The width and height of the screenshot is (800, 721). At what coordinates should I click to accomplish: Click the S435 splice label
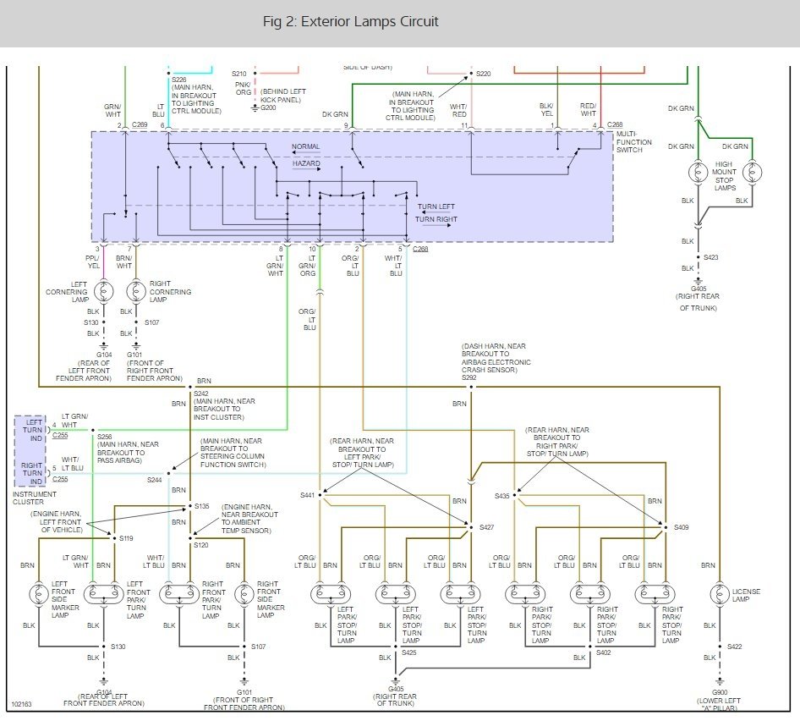[x=502, y=496]
